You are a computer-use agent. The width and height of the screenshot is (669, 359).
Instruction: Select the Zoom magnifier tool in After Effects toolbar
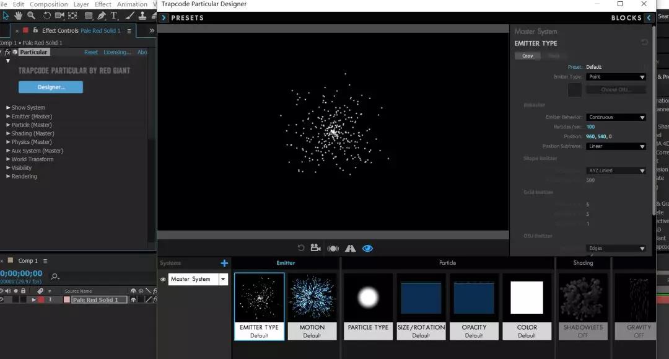[31, 16]
